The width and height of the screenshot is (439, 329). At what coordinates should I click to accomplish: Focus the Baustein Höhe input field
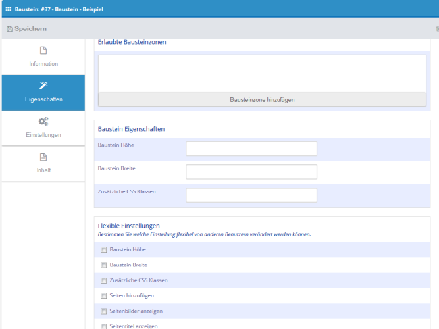click(x=251, y=149)
